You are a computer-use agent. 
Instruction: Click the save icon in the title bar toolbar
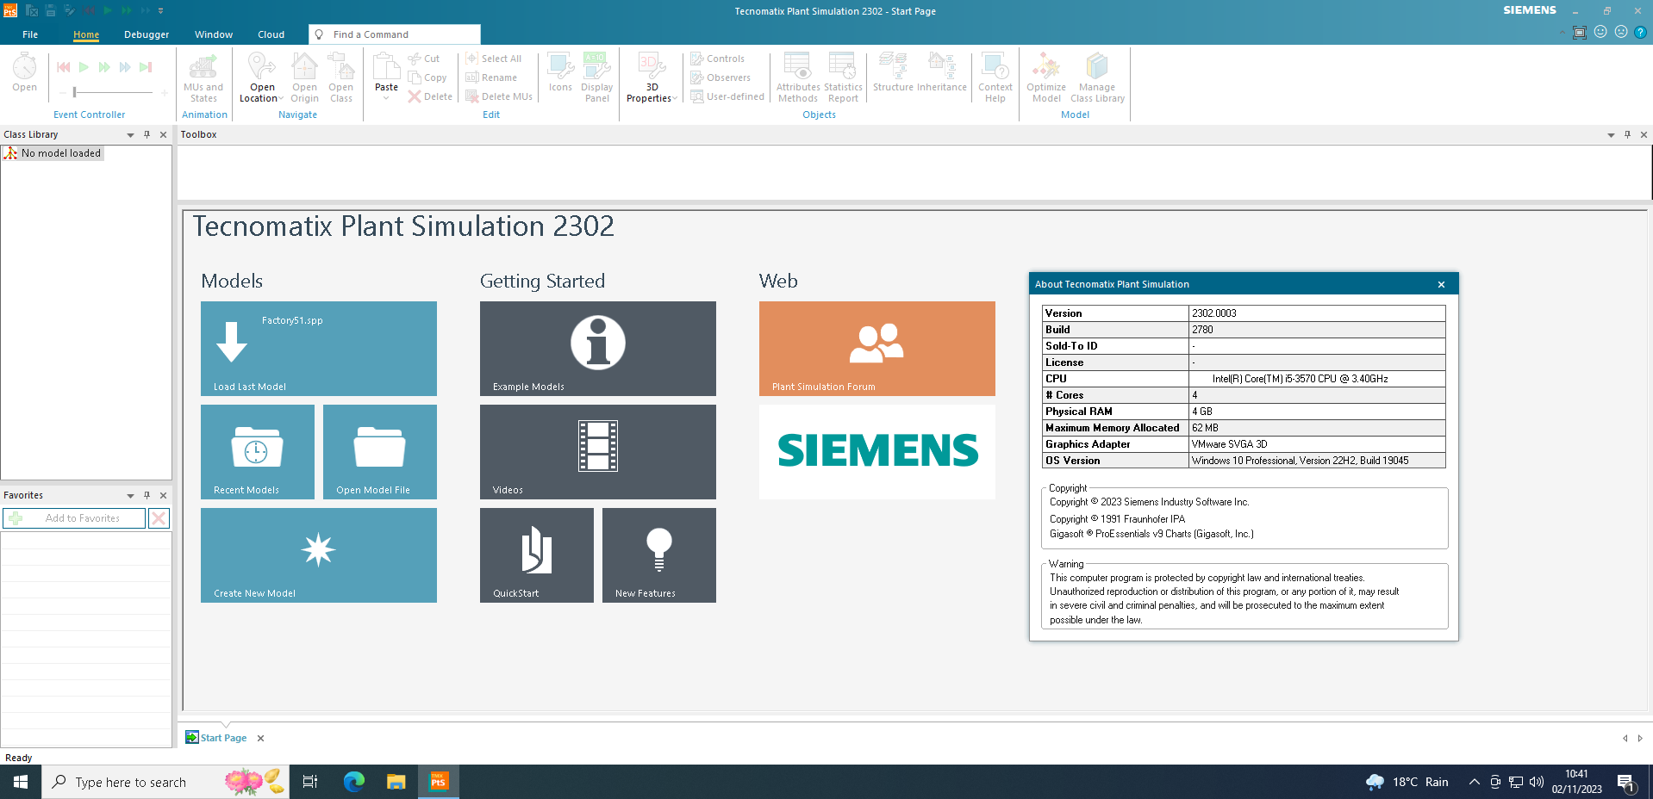pos(51,10)
